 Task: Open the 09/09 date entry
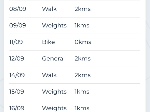coord(17,26)
